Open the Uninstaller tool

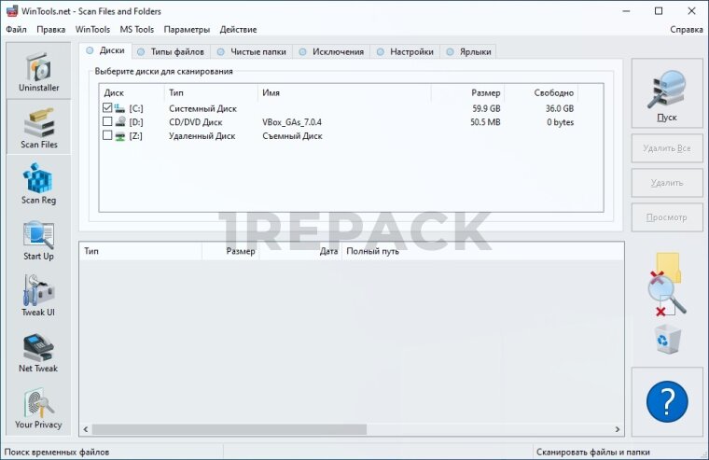(x=38, y=71)
